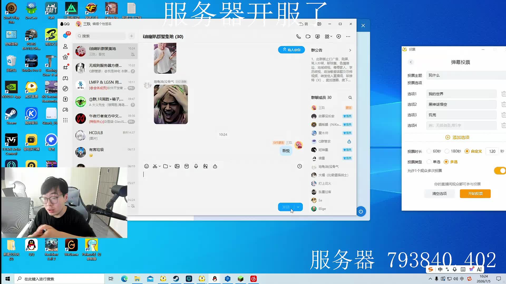Add new chat with plus button
The width and height of the screenshot is (506, 284).
pos(132,36)
